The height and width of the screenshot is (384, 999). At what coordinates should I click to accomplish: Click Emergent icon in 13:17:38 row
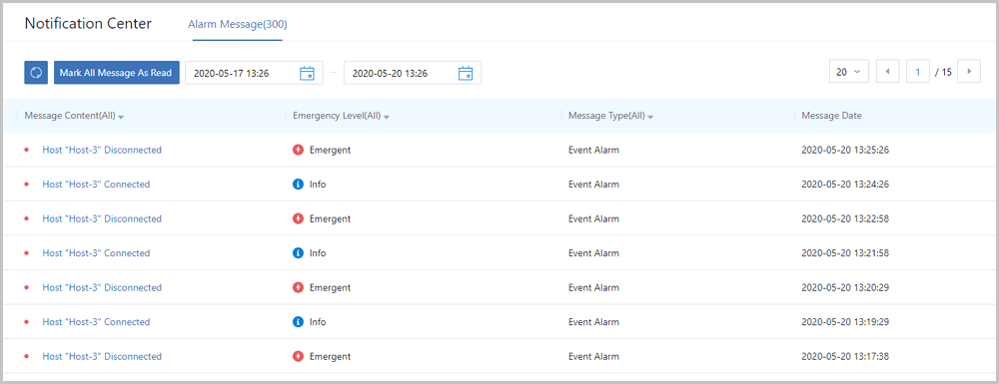click(298, 357)
